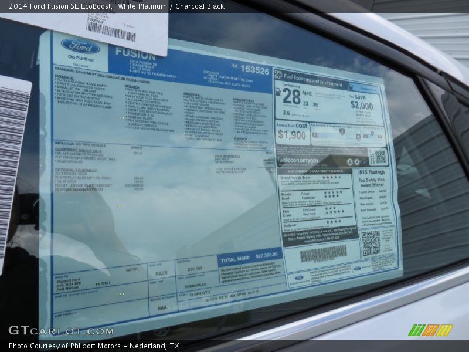
Task: Click the 3.6 gallons per 100 miles value
Action: click(x=286, y=113)
